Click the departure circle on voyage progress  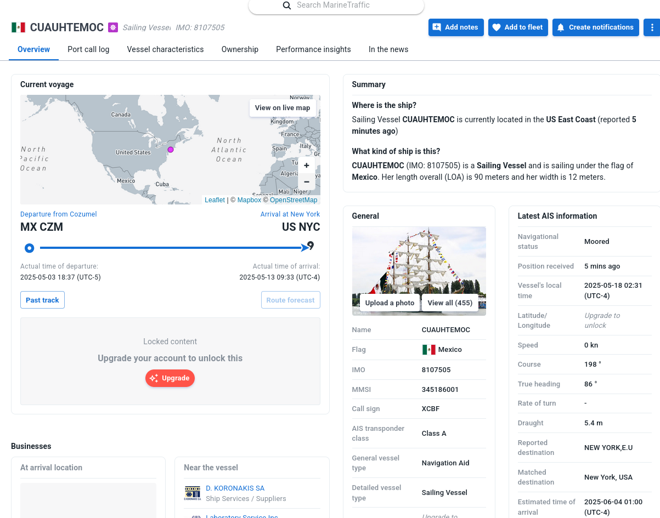[x=30, y=248]
